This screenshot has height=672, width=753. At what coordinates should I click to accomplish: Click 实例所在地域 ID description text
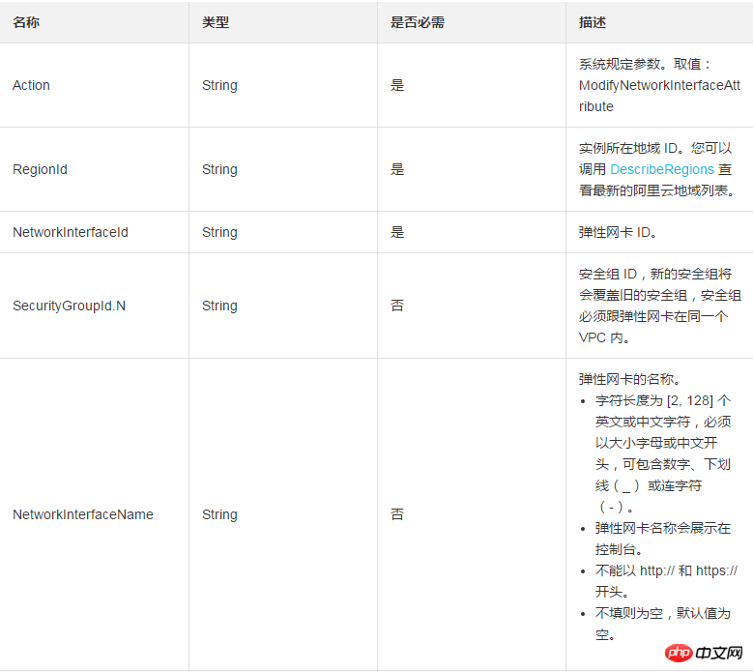[630, 148]
